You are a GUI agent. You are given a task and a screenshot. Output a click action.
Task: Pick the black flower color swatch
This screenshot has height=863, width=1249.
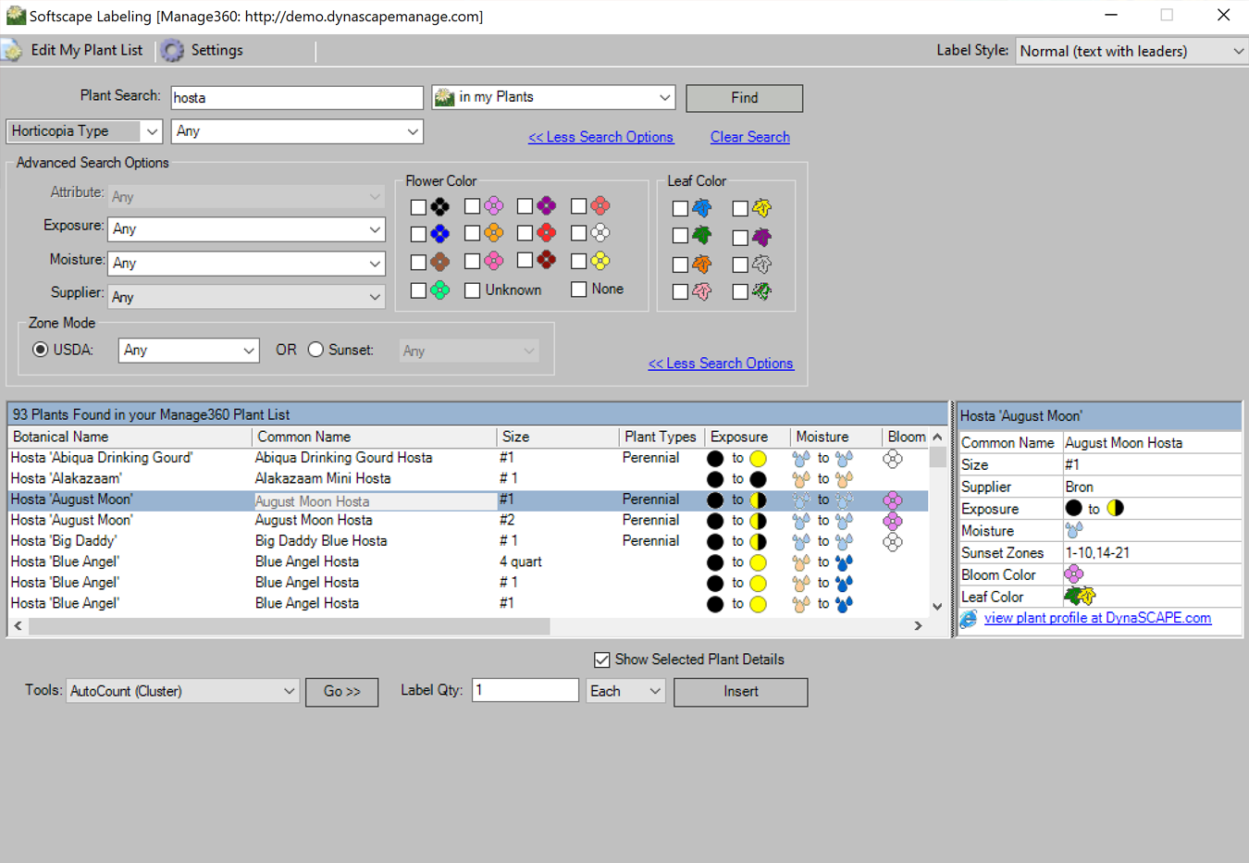(x=440, y=206)
